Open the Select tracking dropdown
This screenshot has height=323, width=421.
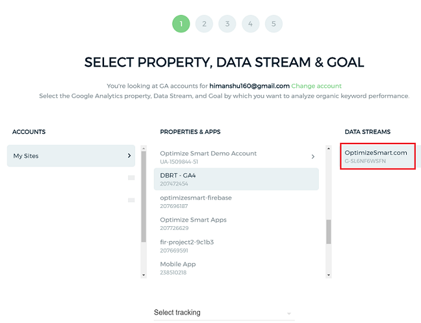tap(224, 313)
